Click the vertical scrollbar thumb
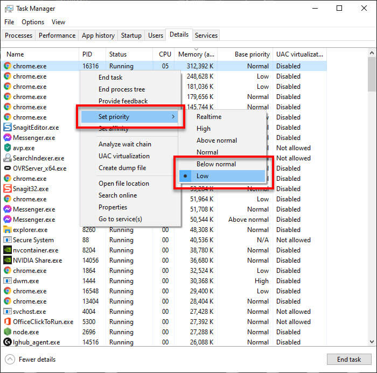The width and height of the screenshot is (377, 373). (x=372, y=74)
